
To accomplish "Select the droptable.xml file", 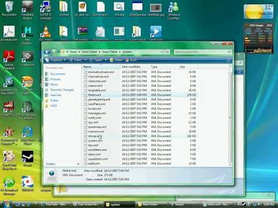I will [140, 90].
